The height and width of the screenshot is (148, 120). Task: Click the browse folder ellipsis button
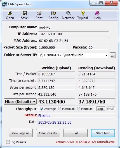[x=113, y=55]
